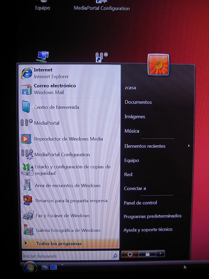Click the network desktop icon above the menu
This screenshot has height=279, width=209.
(43, 56)
